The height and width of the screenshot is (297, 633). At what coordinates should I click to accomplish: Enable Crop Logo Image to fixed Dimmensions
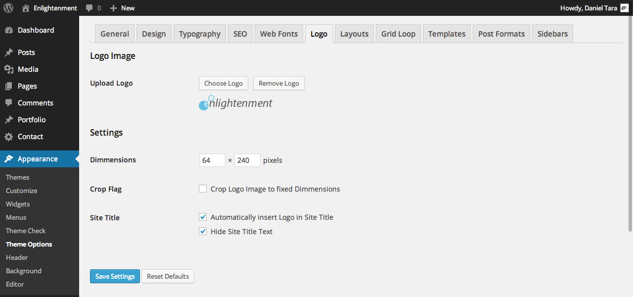point(203,189)
